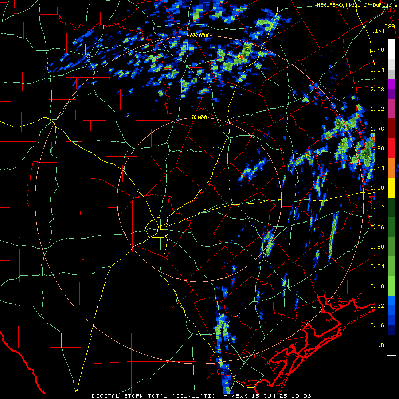Pick the yellow swatch beside 1.28
The width and height of the screenshot is (399, 399).
(x=391, y=188)
